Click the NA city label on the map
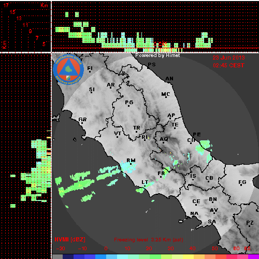 (x=194, y=213)
